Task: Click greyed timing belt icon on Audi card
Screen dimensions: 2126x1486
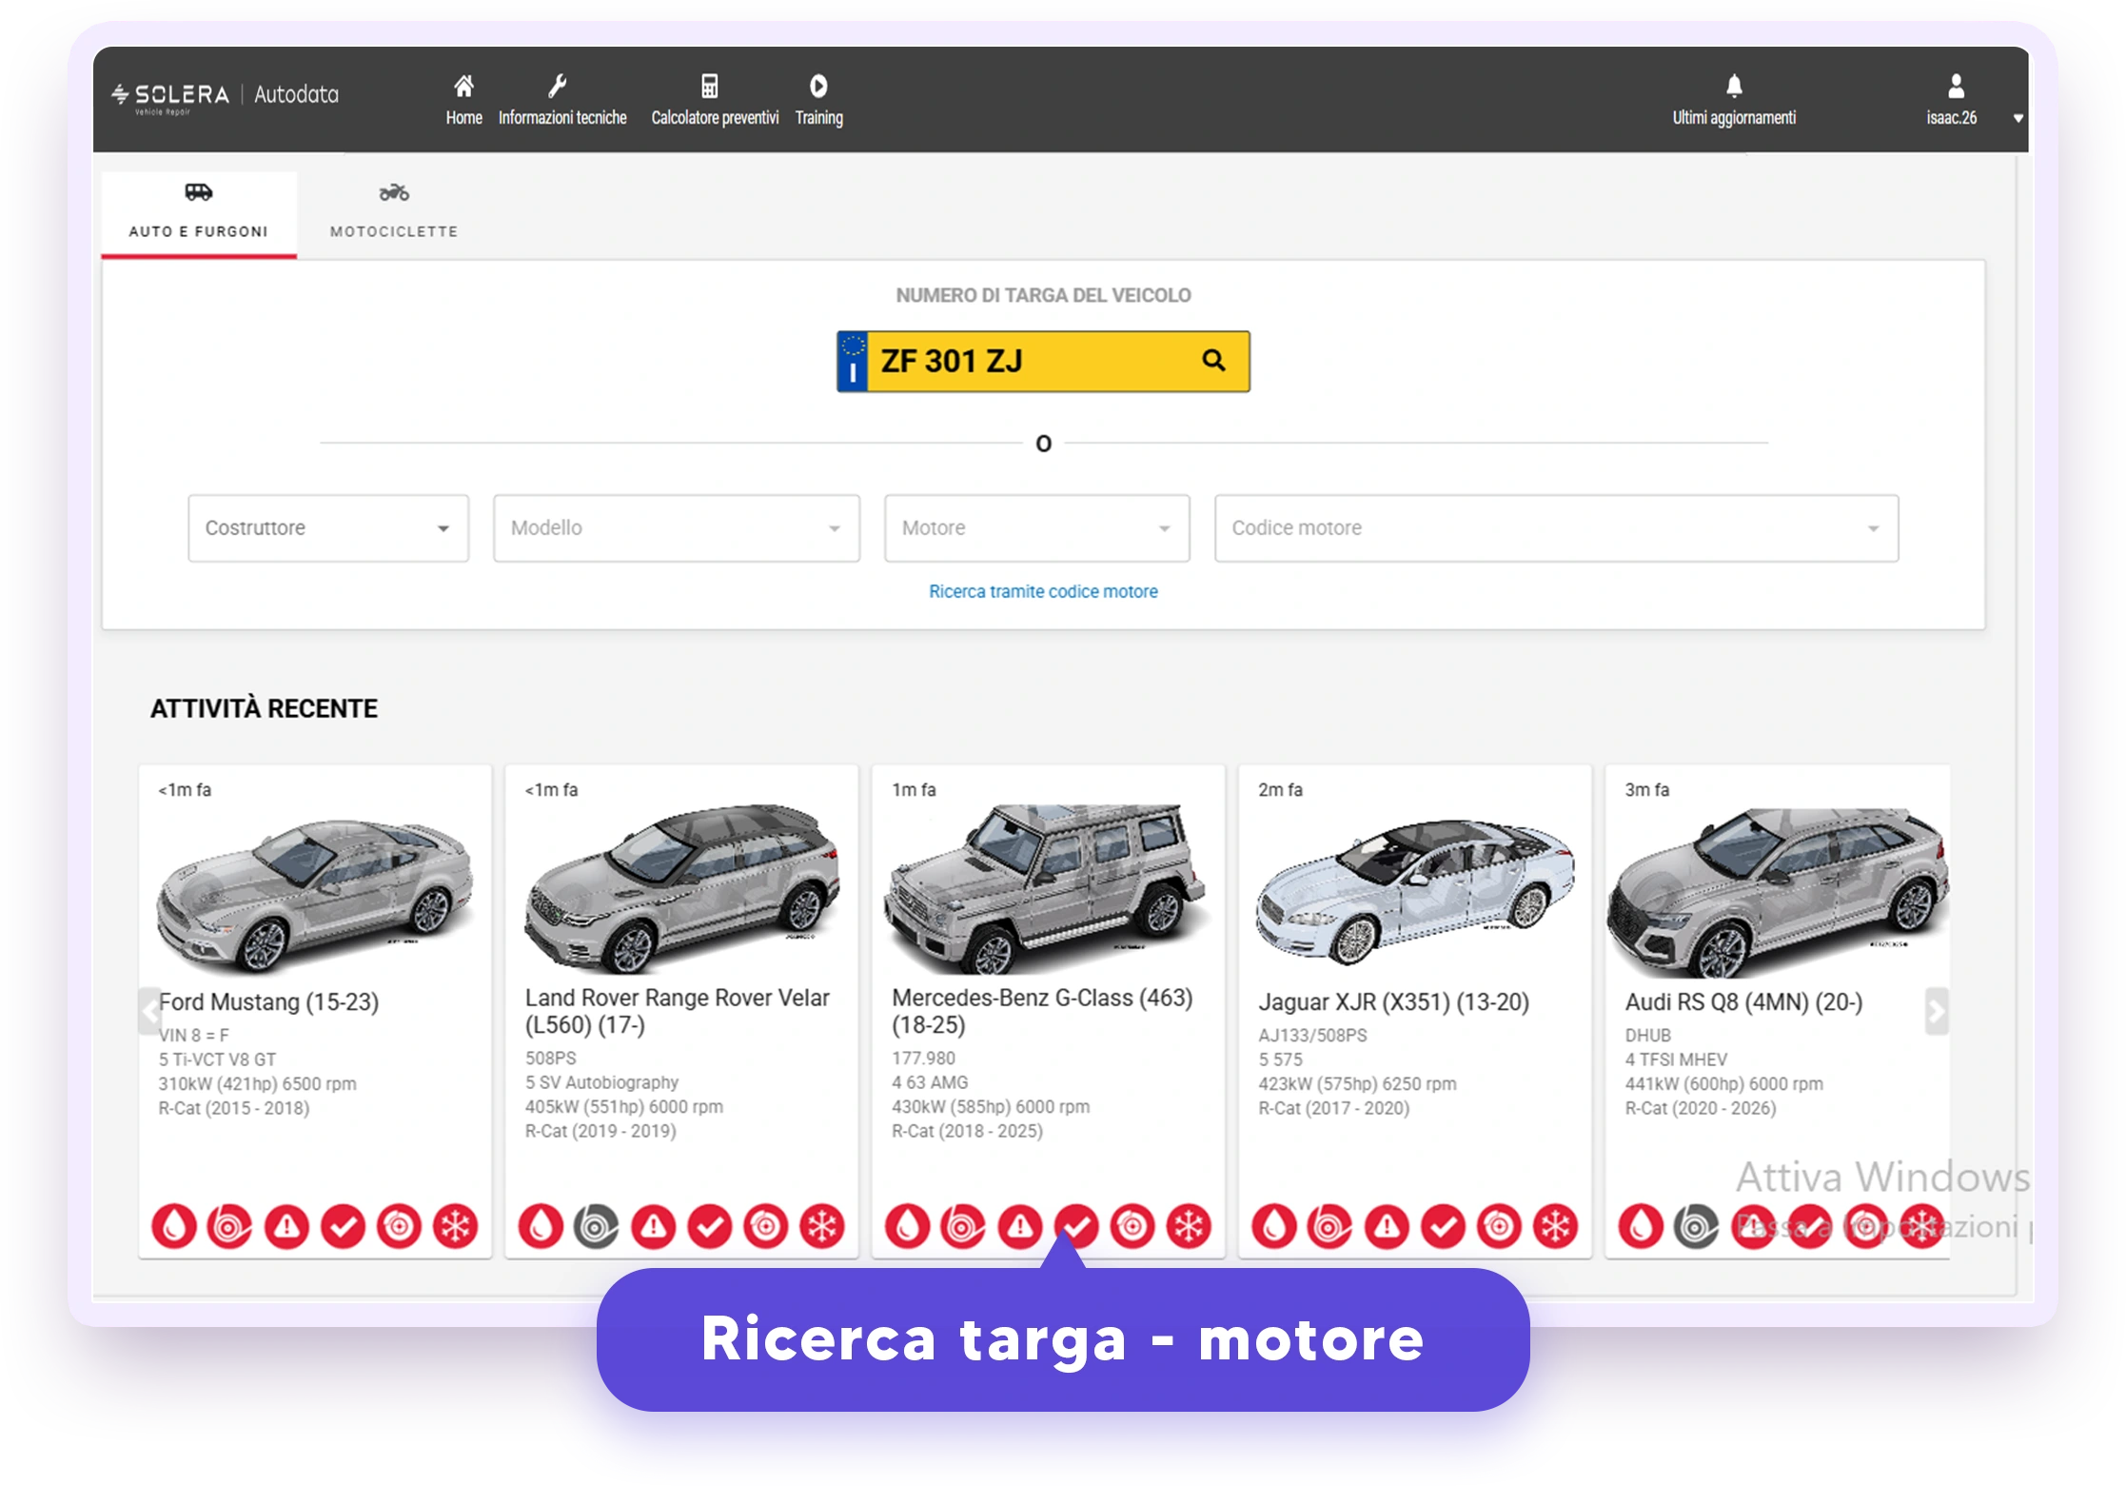Action: [1697, 1226]
